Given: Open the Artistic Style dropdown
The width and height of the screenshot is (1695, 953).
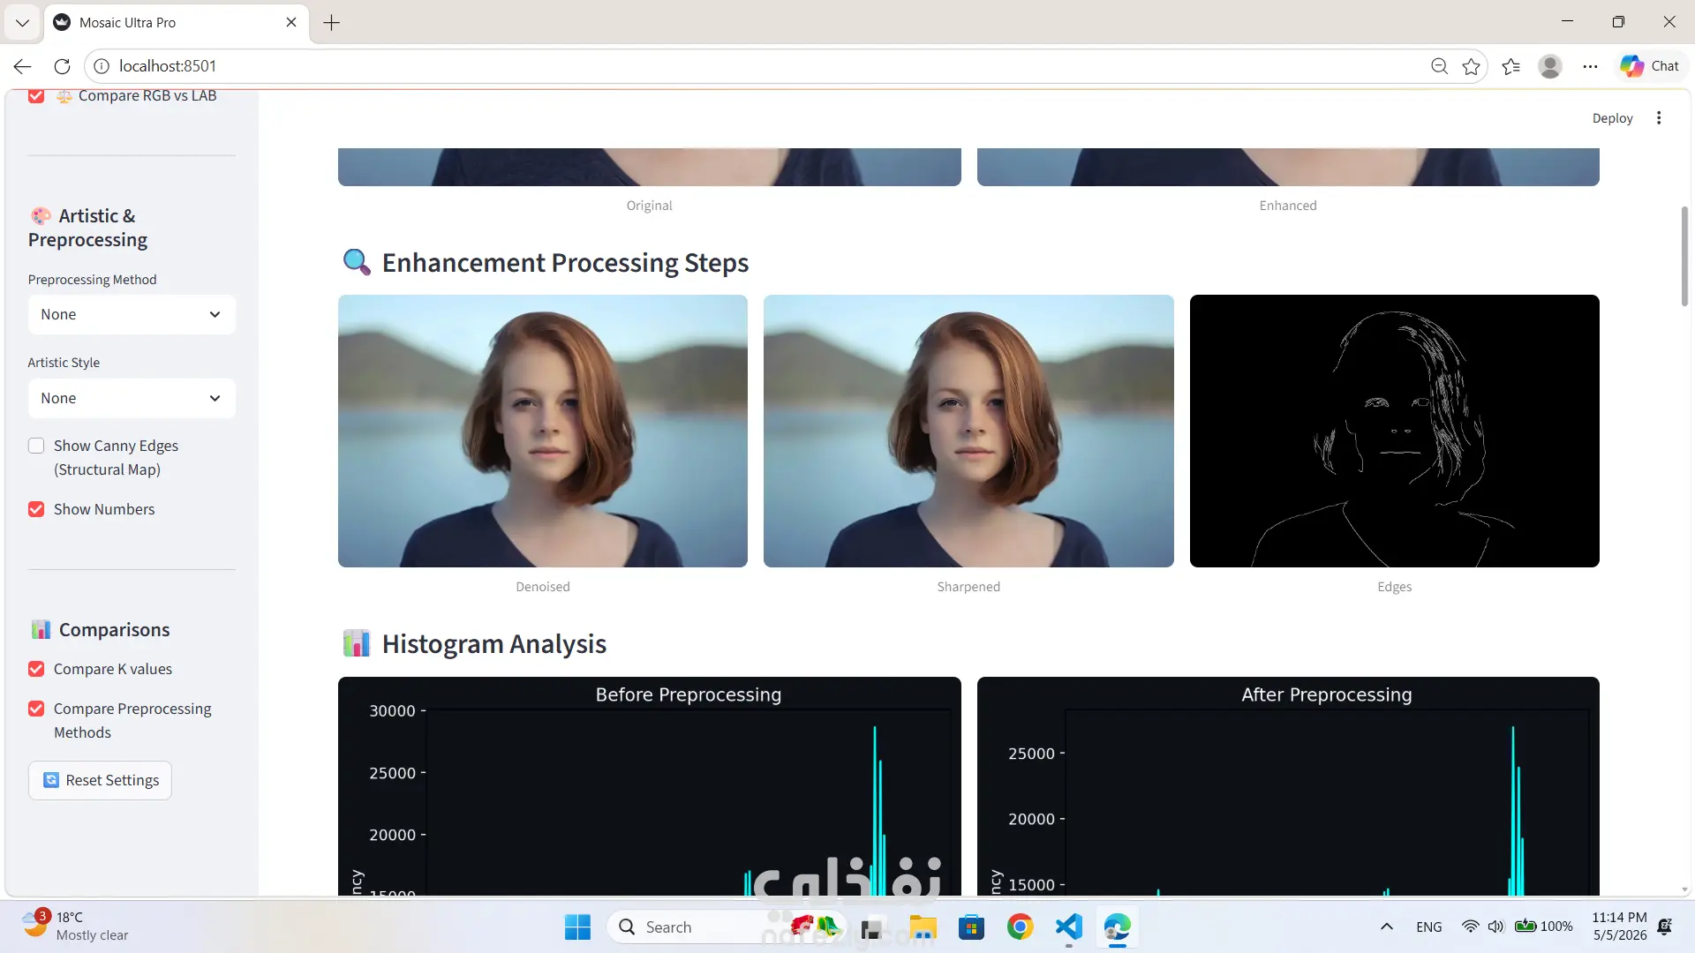Looking at the screenshot, I should tap(132, 399).
